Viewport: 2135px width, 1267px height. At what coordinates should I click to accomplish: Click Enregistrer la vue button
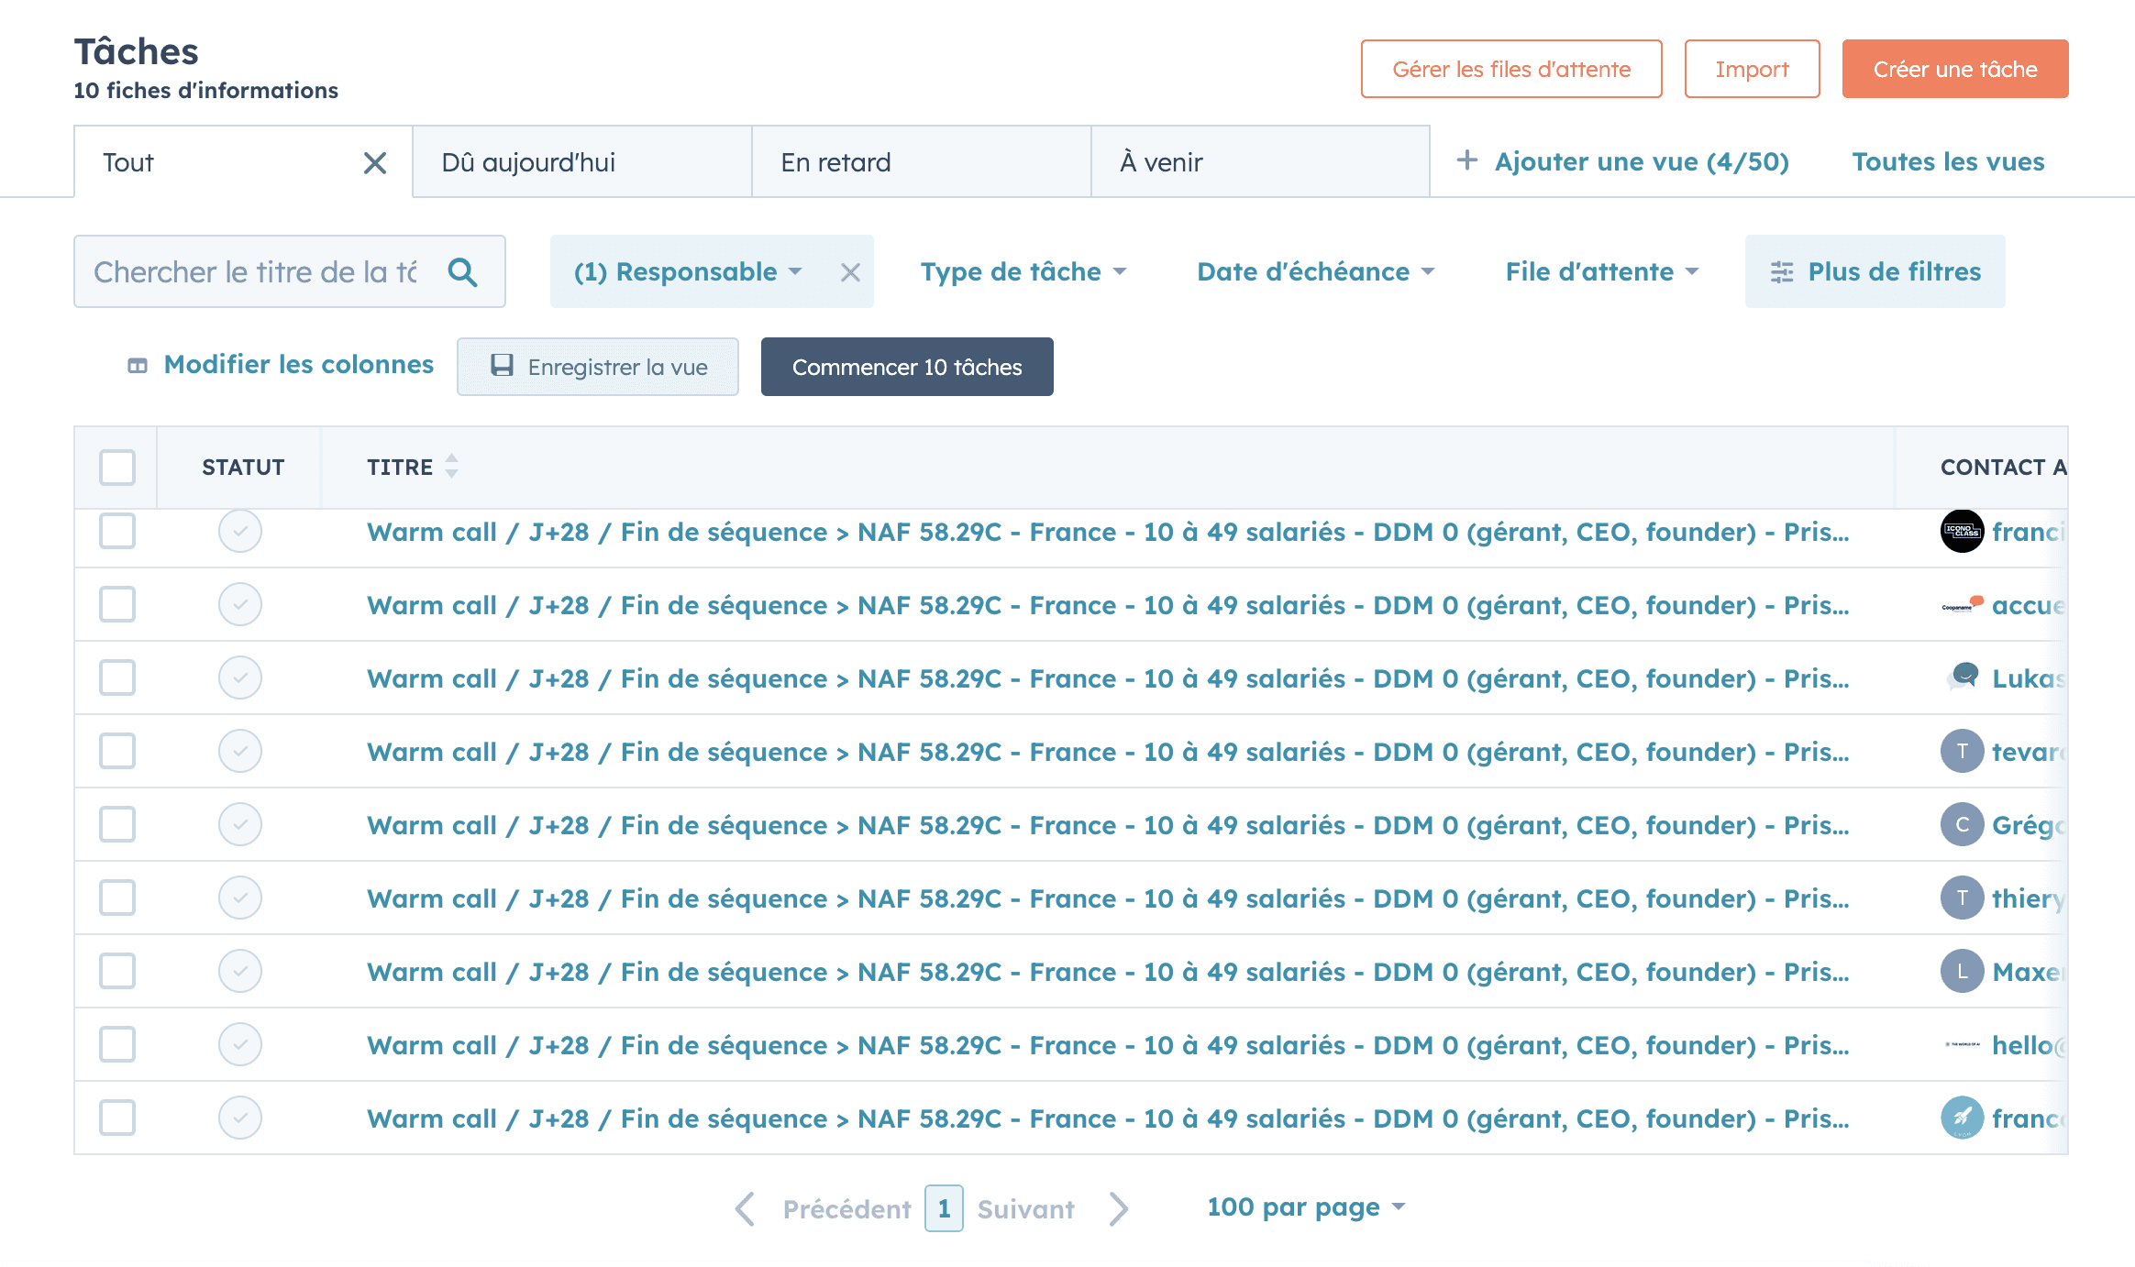point(598,367)
